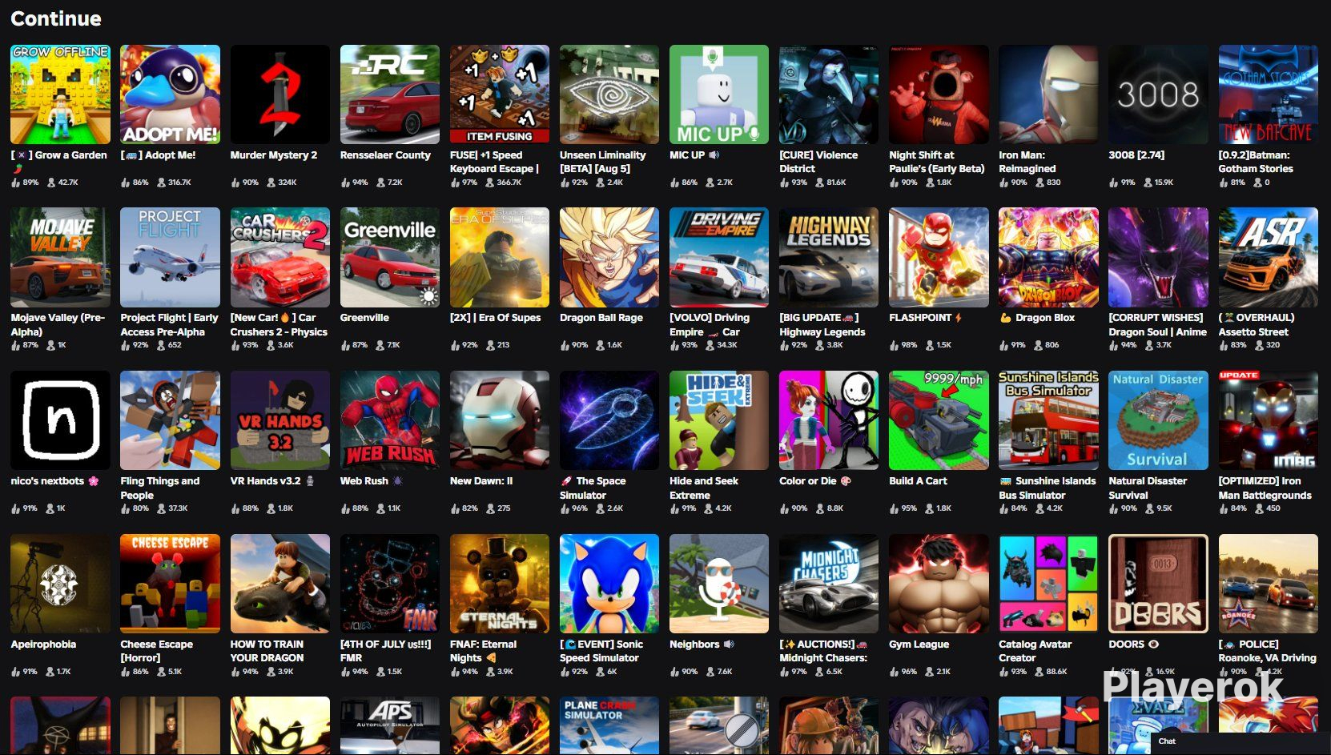Open the DOORS game icon
Viewport: 1331px width, 755px height.
tap(1158, 584)
